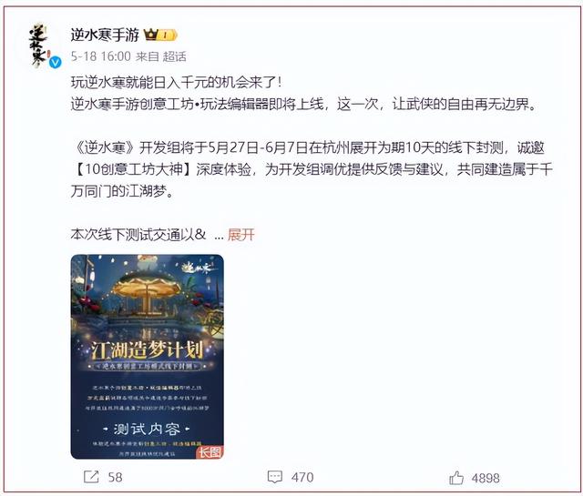583x496 pixels.
Task: Open comments via speech bubble icon
Action: coord(275,477)
